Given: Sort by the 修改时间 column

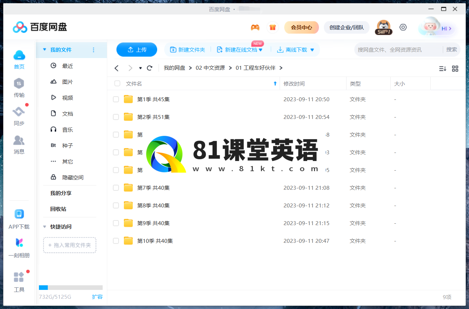Looking at the screenshot, I should click(294, 84).
